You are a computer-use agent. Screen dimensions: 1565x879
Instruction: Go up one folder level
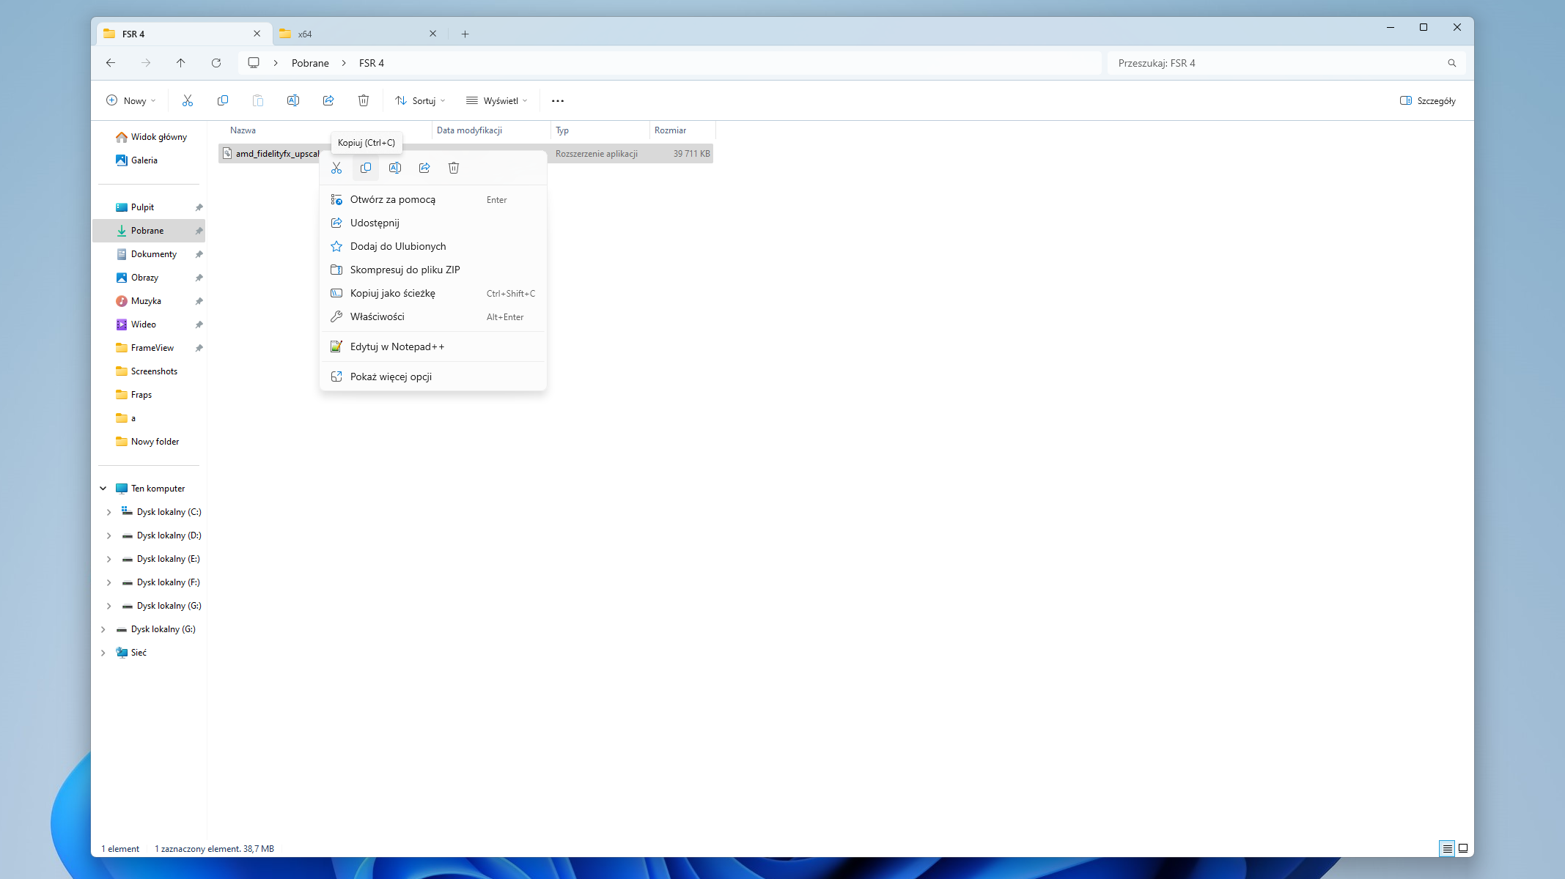tap(181, 63)
